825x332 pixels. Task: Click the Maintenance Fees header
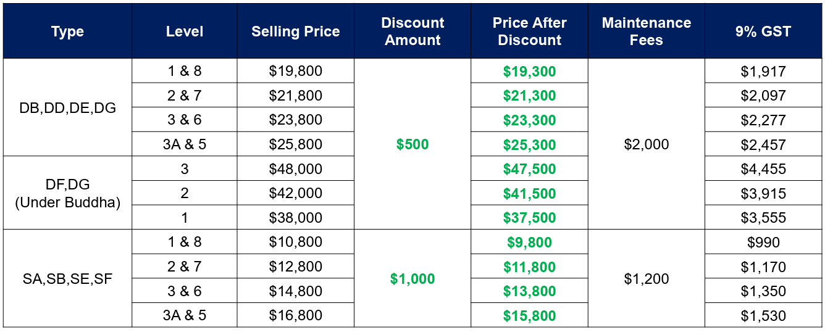coord(647,31)
